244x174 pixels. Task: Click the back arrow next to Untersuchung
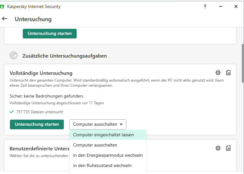(4, 19)
